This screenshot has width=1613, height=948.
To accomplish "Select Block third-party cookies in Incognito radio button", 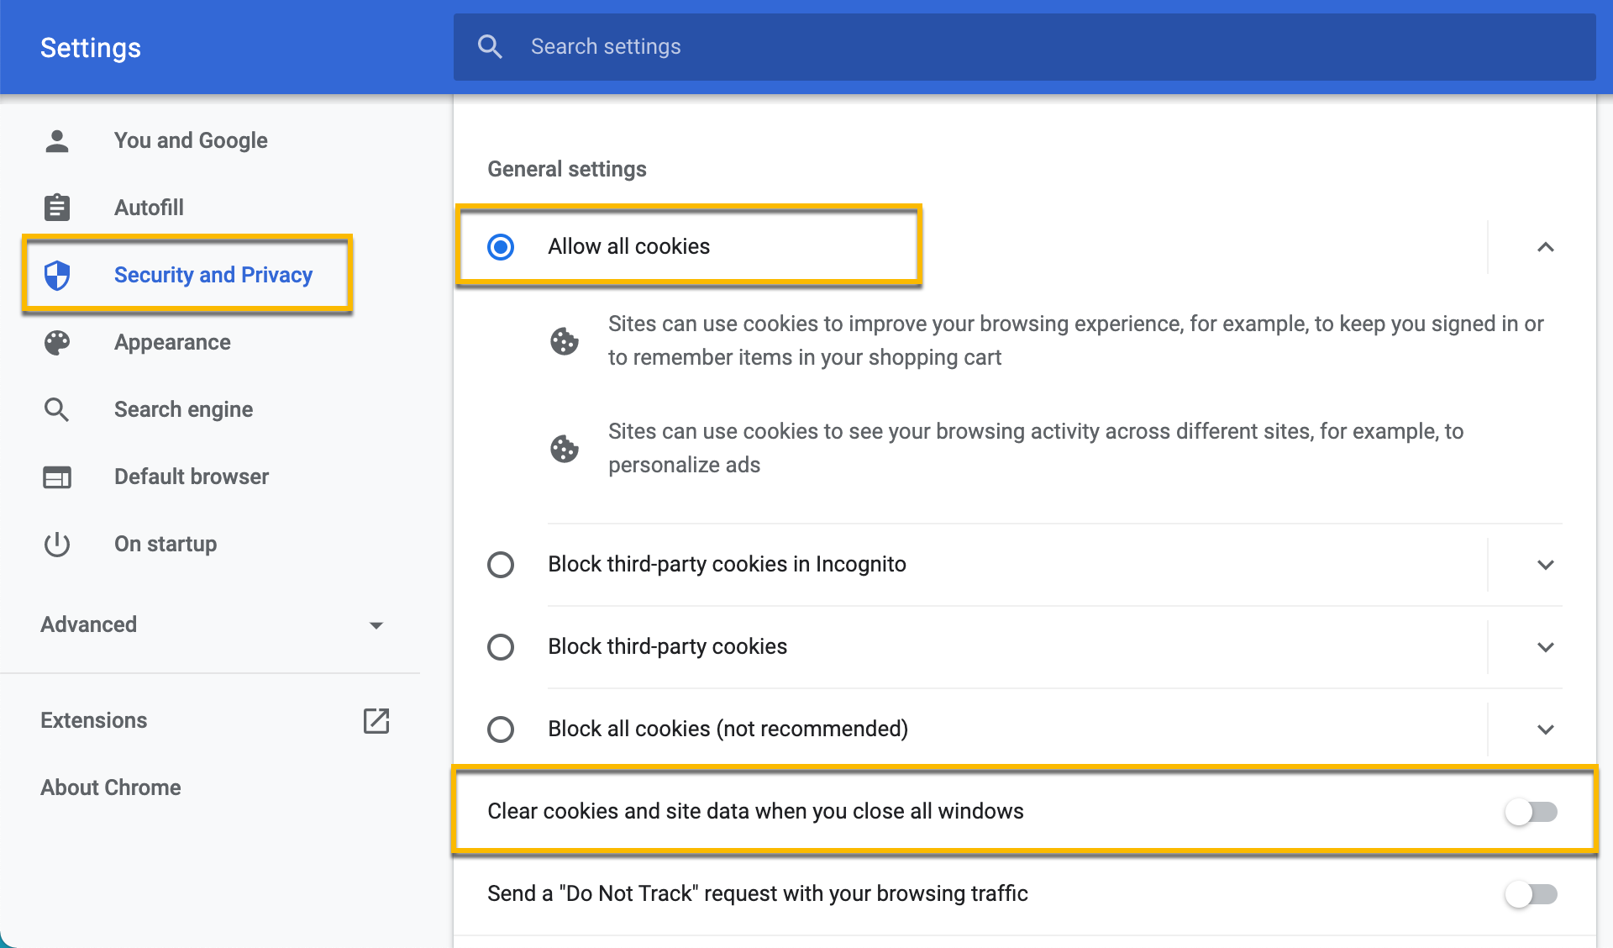I will [501, 564].
